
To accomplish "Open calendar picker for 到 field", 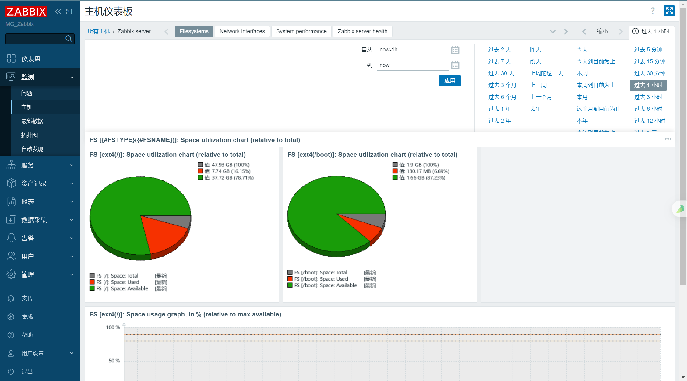I will pyautogui.click(x=455, y=65).
